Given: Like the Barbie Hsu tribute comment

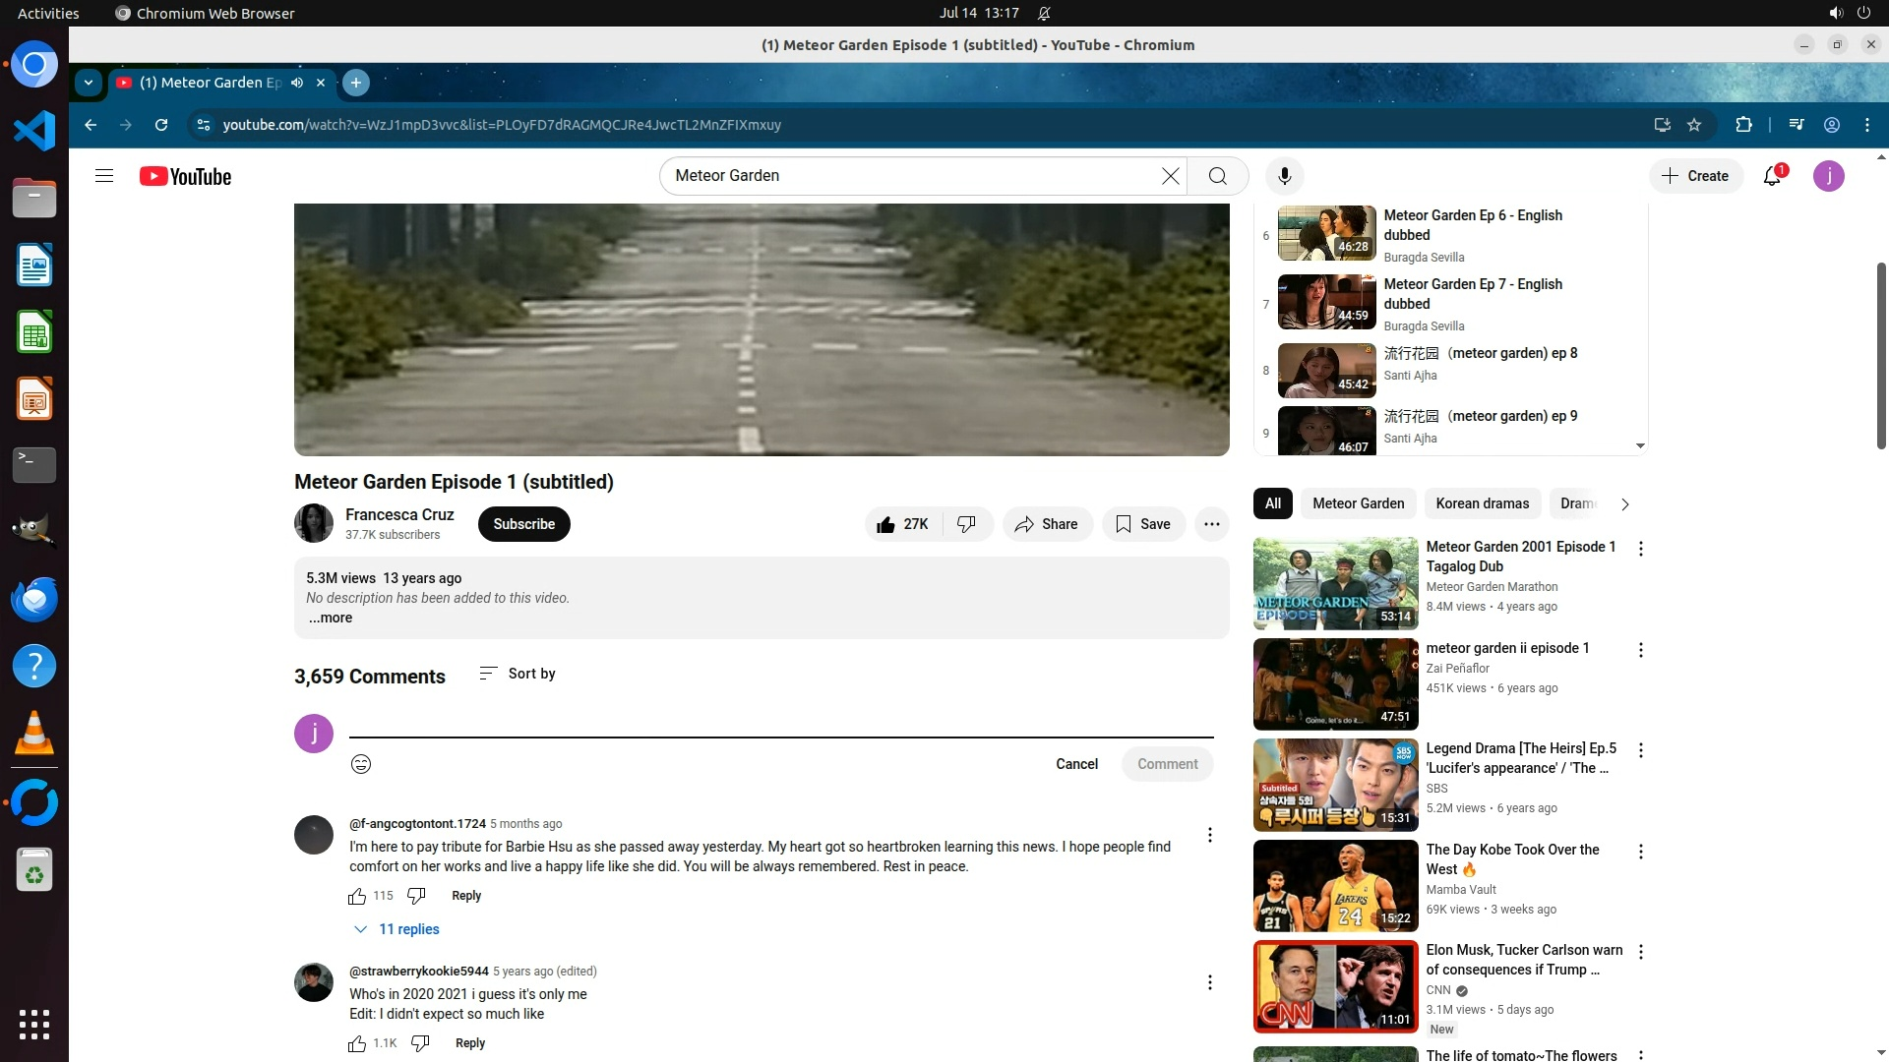Looking at the screenshot, I should point(357,896).
